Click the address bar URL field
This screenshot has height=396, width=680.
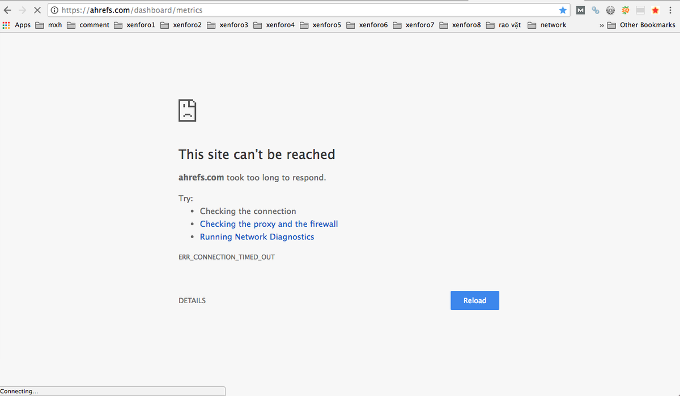tap(309, 10)
